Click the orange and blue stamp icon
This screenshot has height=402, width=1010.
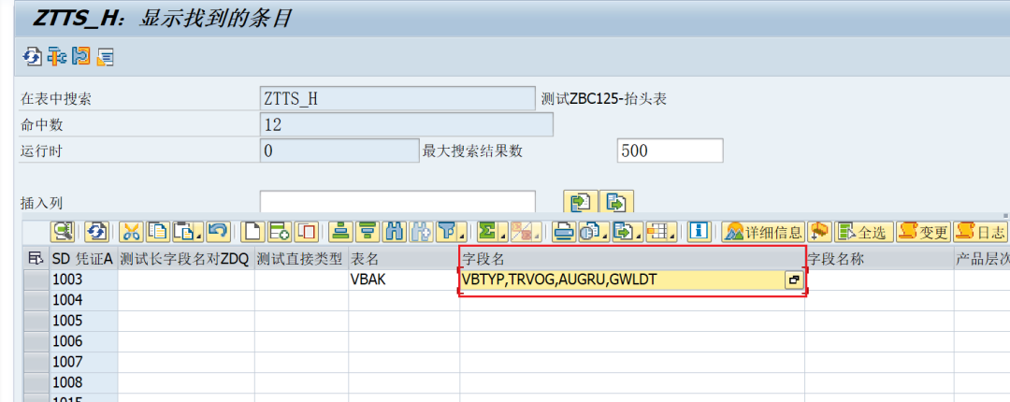[x=80, y=56]
